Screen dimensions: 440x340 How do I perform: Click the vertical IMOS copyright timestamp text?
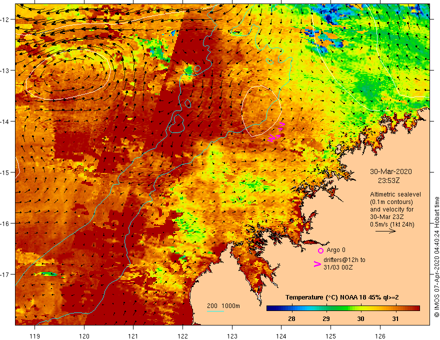click(436, 257)
